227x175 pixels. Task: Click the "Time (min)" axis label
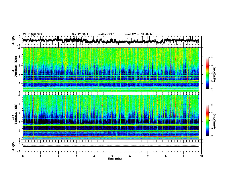click(x=115, y=159)
